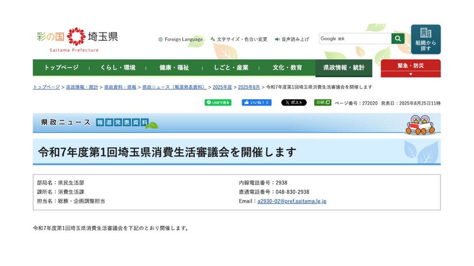This screenshot has width=474, height=266.
Task: Open the 県政情報・統計 menu tab
Action: click(344, 68)
